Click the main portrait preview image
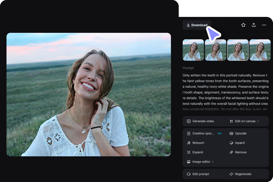The height and width of the screenshot is (182, 273). [x=89, y=95]
